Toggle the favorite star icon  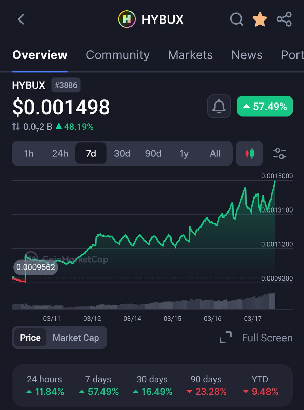pyautogui.click(x=260, y=19)
